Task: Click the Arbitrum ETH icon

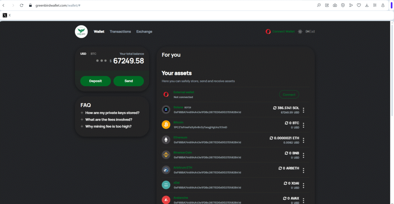Action: 166,169
